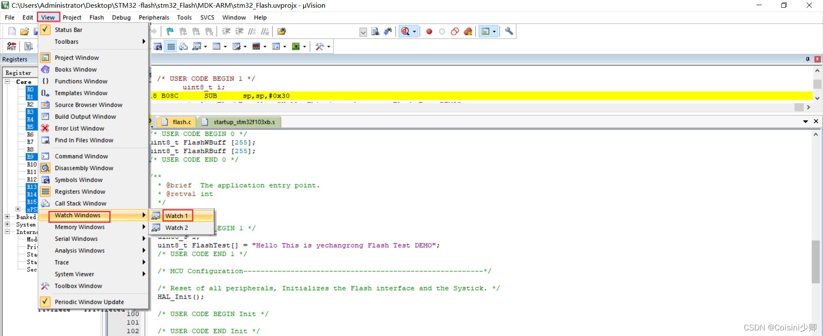823x336 pixels.
Task: Open Toolbars submenu in View menu
Action: 93,42
